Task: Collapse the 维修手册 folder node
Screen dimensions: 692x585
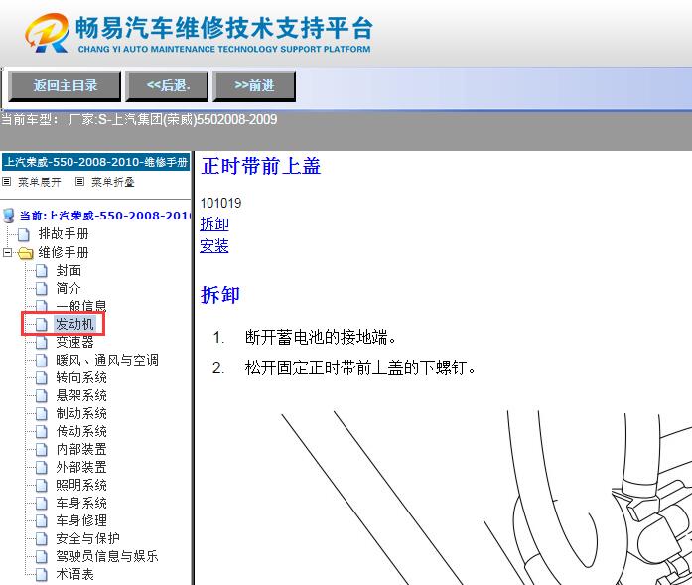Action: (x=7, y=253)
